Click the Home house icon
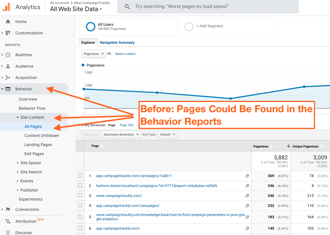 click(x=8, y=22)
